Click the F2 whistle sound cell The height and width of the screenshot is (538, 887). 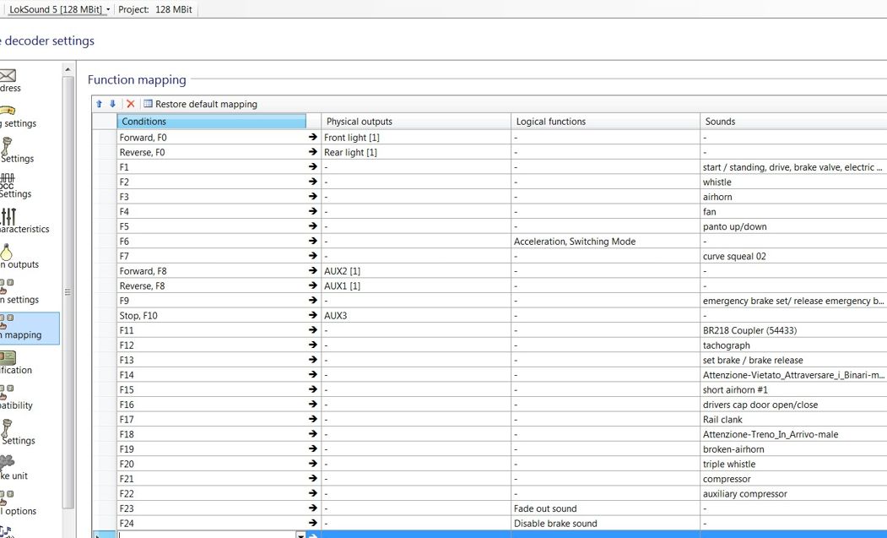click(x=792, y=182)
